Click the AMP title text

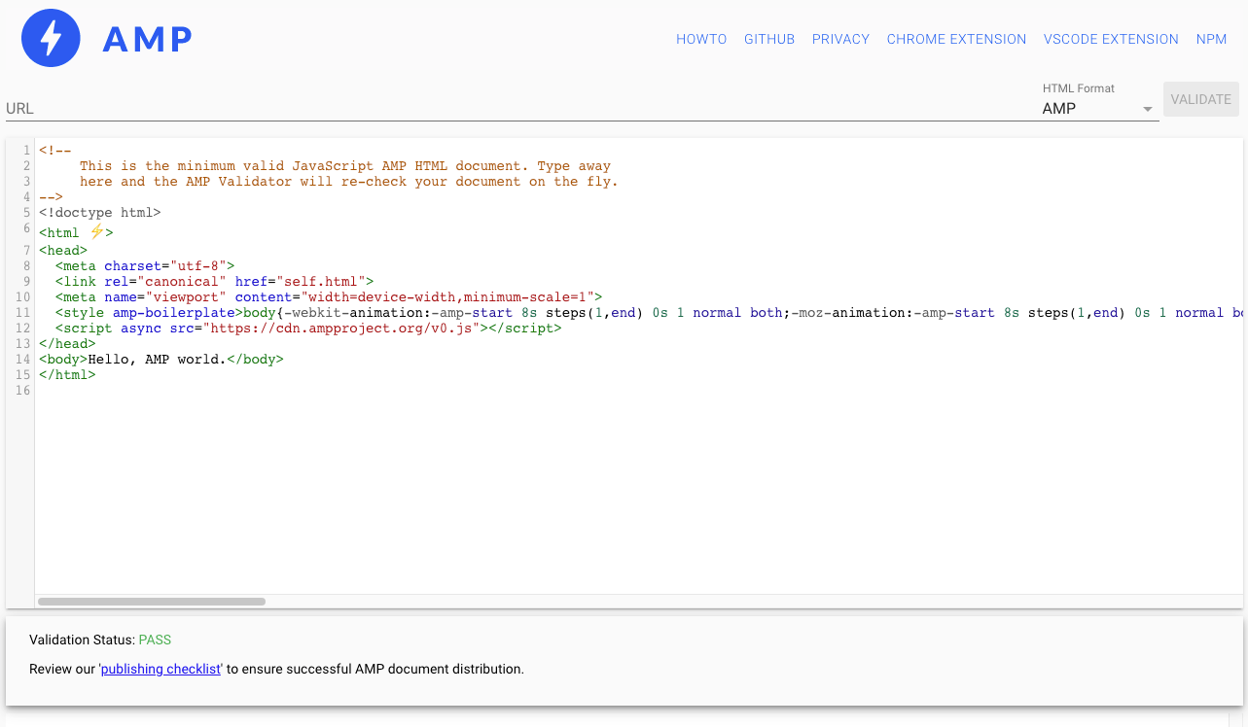pyautogui.click(x=148, y=39)
